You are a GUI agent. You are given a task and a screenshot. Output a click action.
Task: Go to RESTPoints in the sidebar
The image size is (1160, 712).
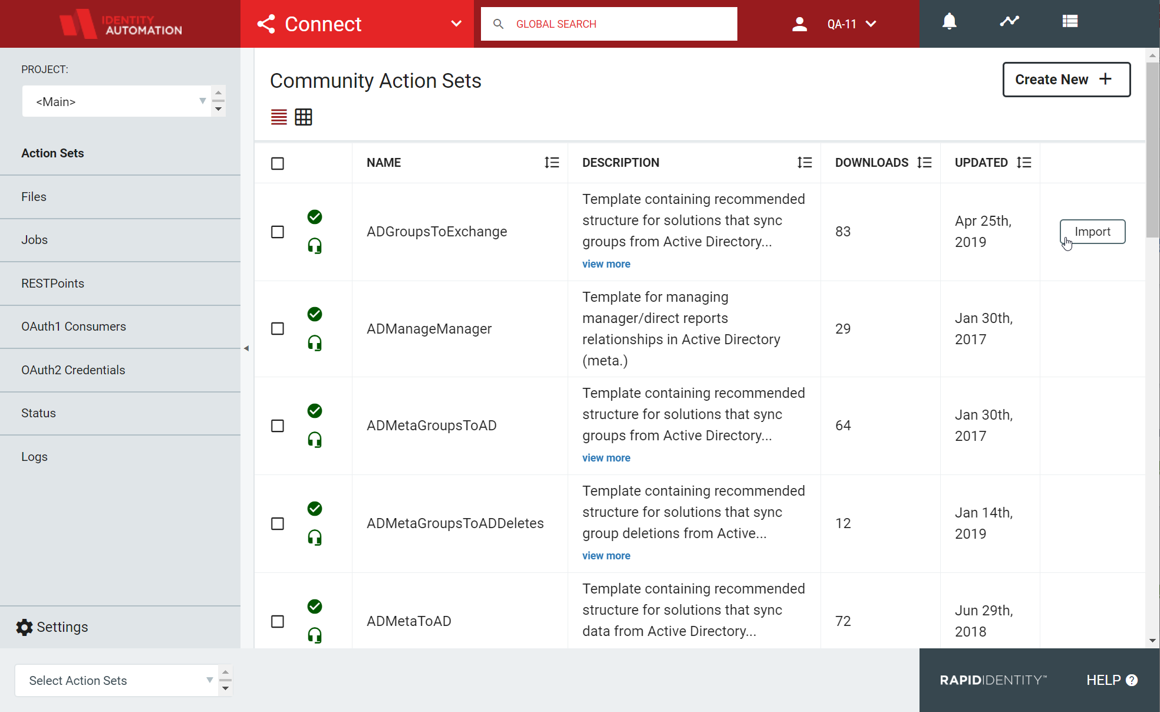tap(120, 284)
